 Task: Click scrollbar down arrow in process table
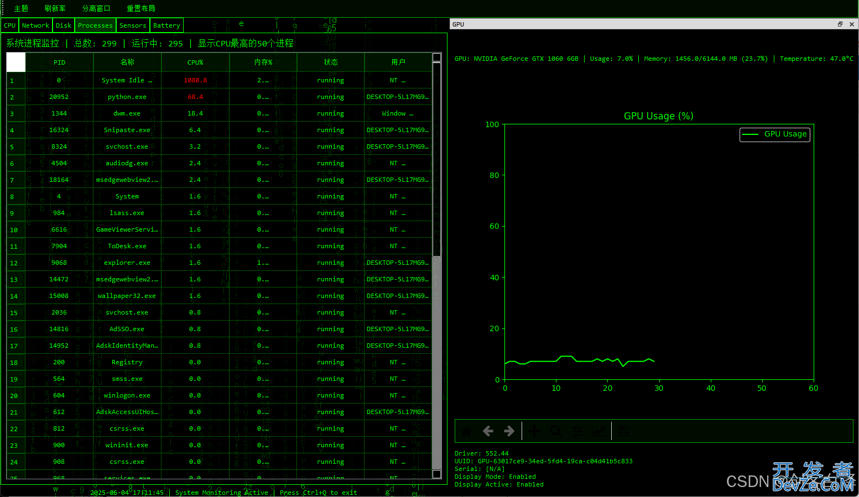click(436, 474)
